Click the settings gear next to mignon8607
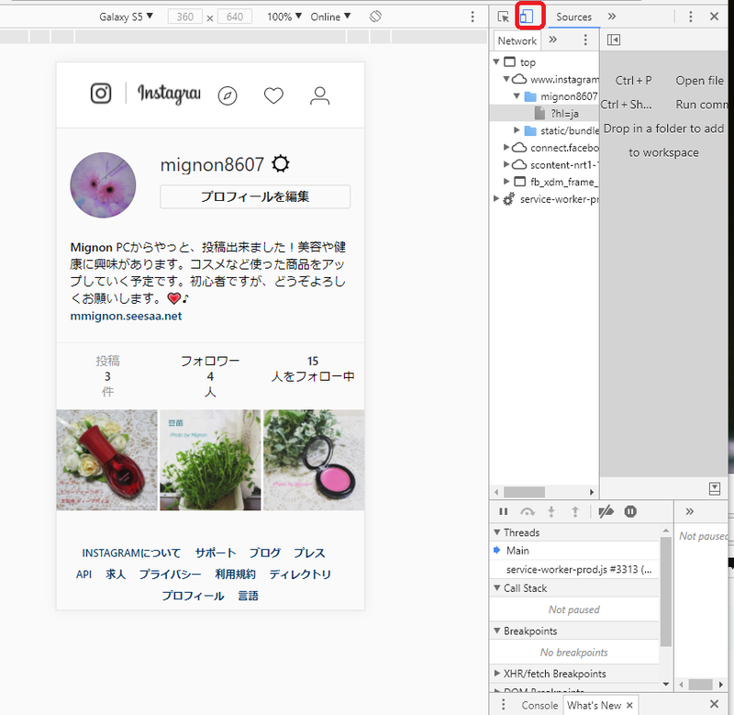Screen dimensions: 734x715 click(x=281, y=164)
